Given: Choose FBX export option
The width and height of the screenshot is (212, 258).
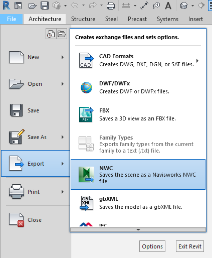Looking at the screenshot, I should 138,114.
